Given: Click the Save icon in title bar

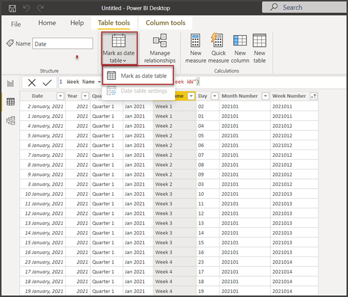Looking at the screenshot, I should click(x=12, y=9).
